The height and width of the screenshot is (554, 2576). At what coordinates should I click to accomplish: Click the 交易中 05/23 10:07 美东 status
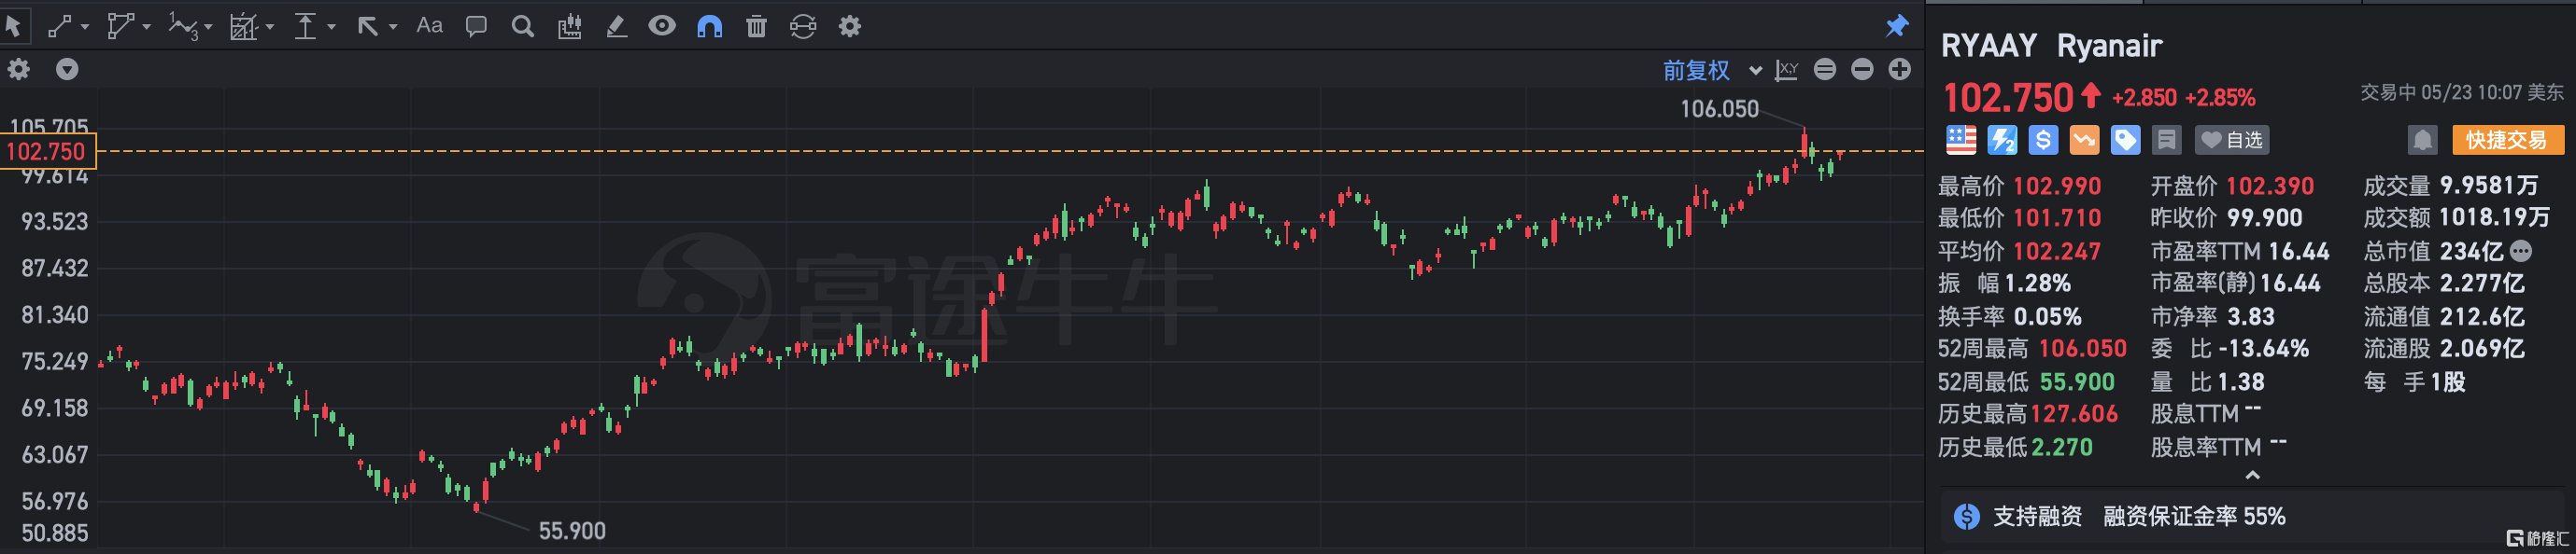pyautogui.click(x=2462, y=93)
